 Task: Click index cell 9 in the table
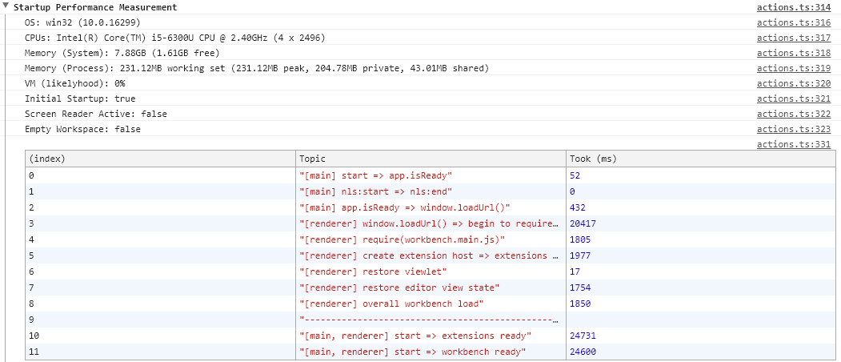(x=160, y=320)
